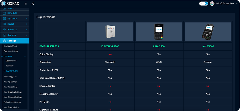Click the Magstripe Reader row label
Viewport: 240px width, 111px height.
click(x=48, y=94)
